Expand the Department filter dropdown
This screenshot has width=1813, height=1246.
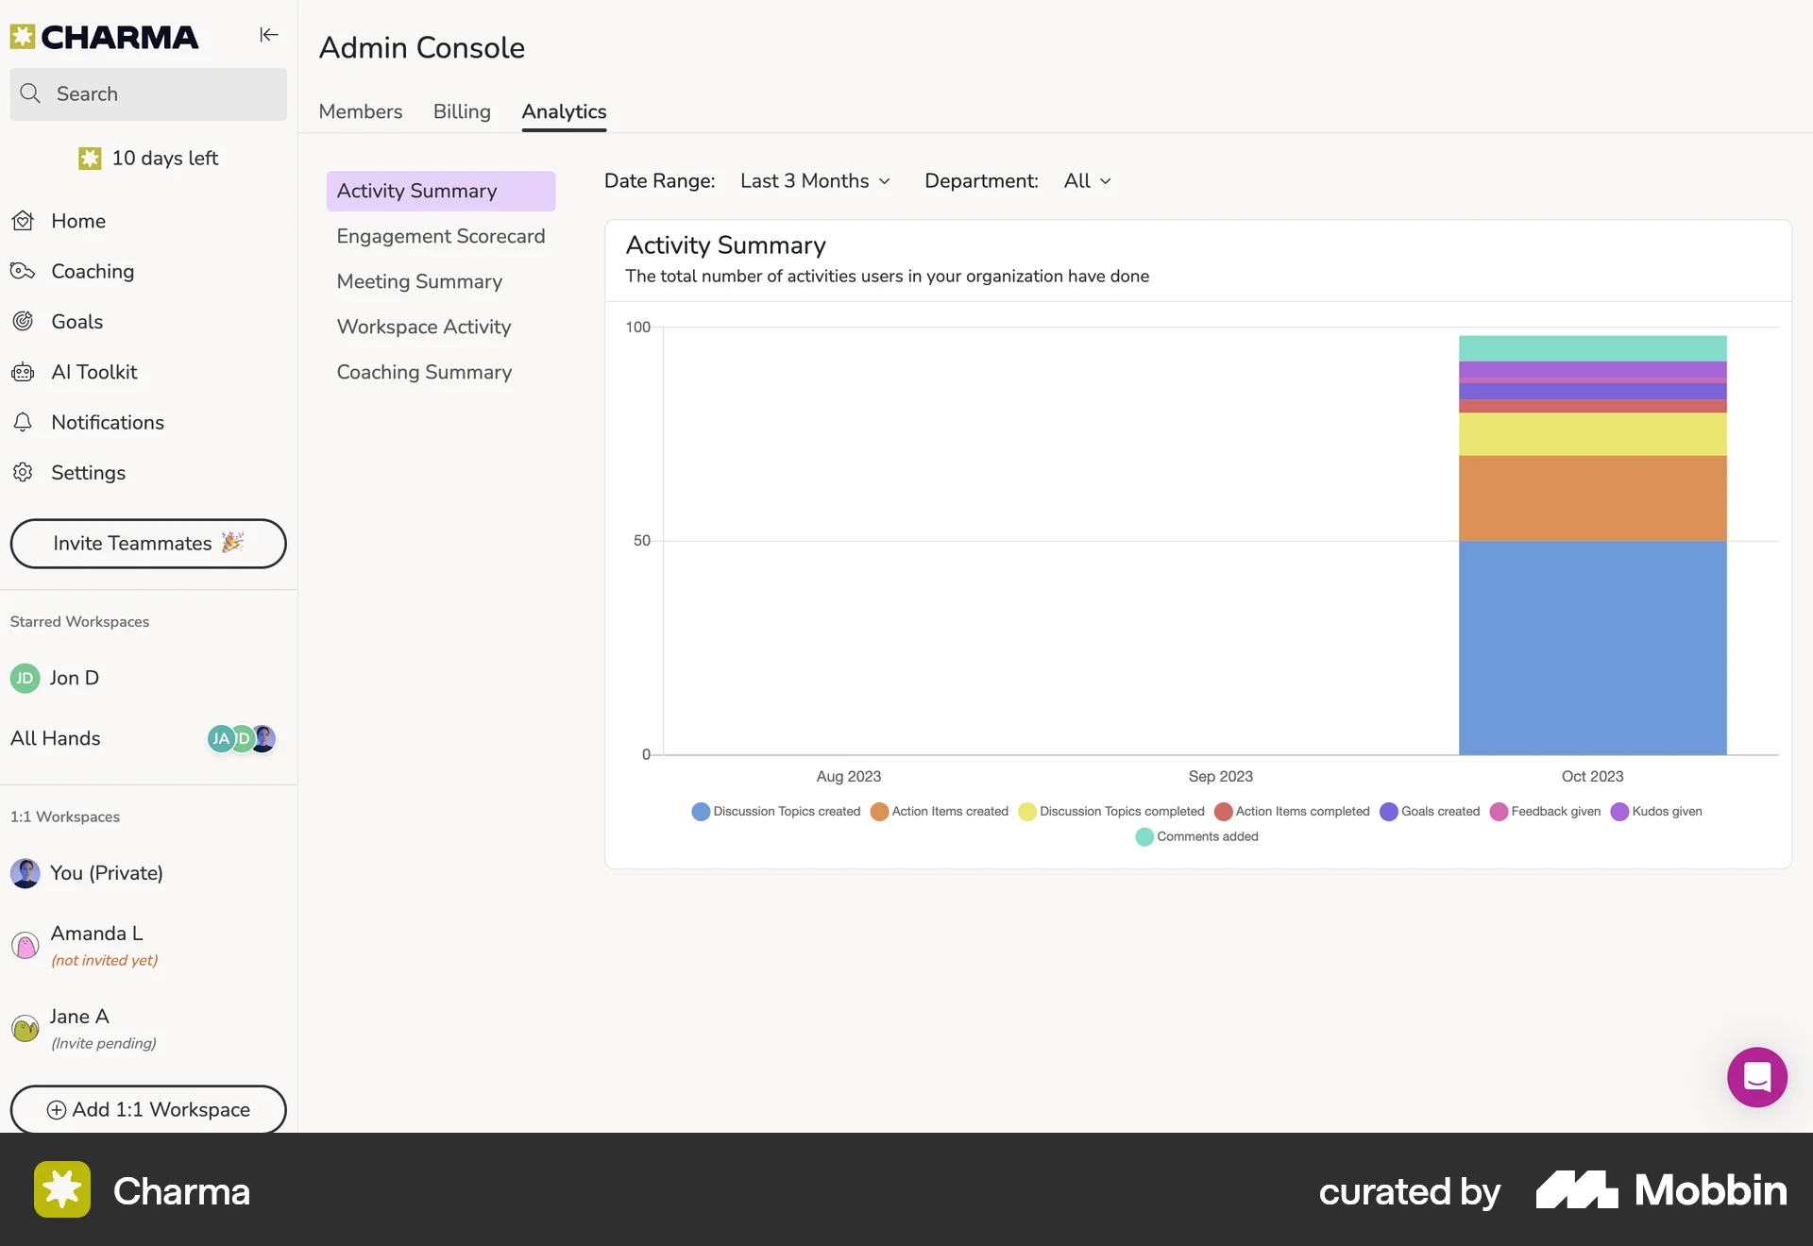coord(1086,181)
